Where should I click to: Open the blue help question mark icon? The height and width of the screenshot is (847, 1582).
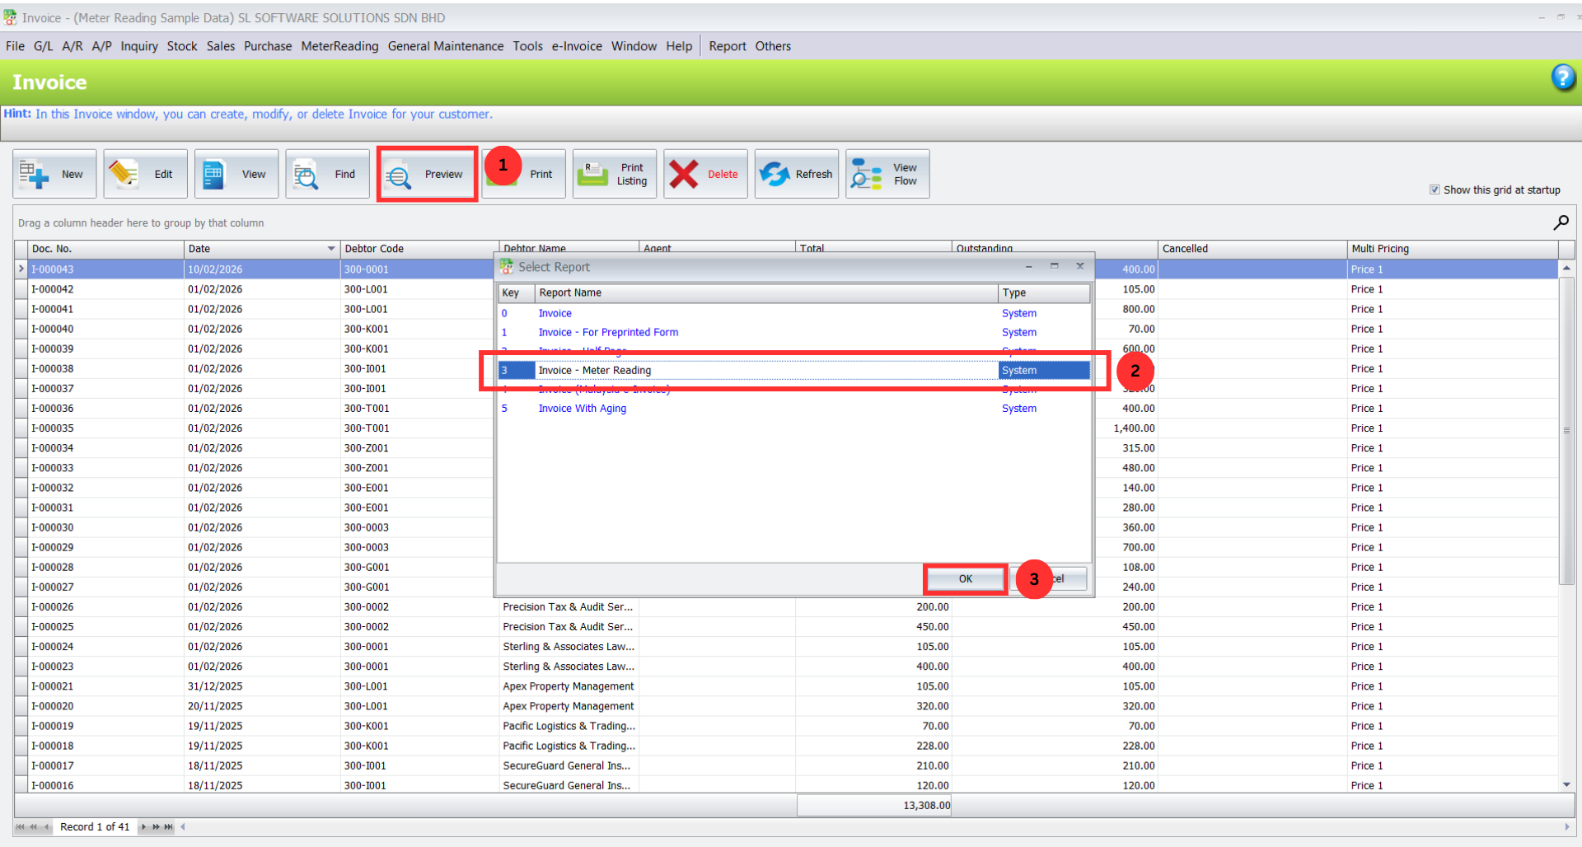(x=1563, y=77)
